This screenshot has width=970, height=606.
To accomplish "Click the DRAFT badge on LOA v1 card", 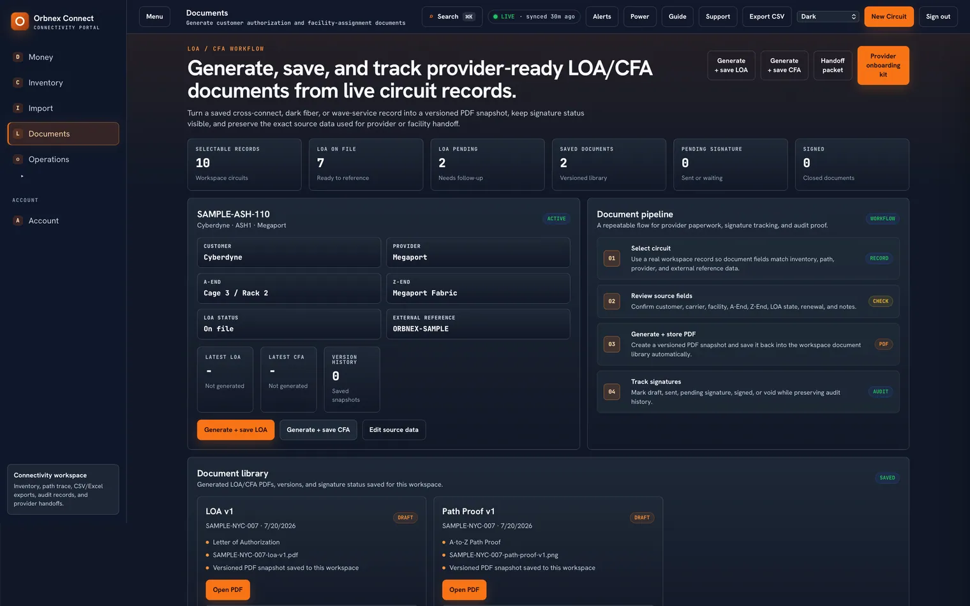I will (x=405, y=518).
